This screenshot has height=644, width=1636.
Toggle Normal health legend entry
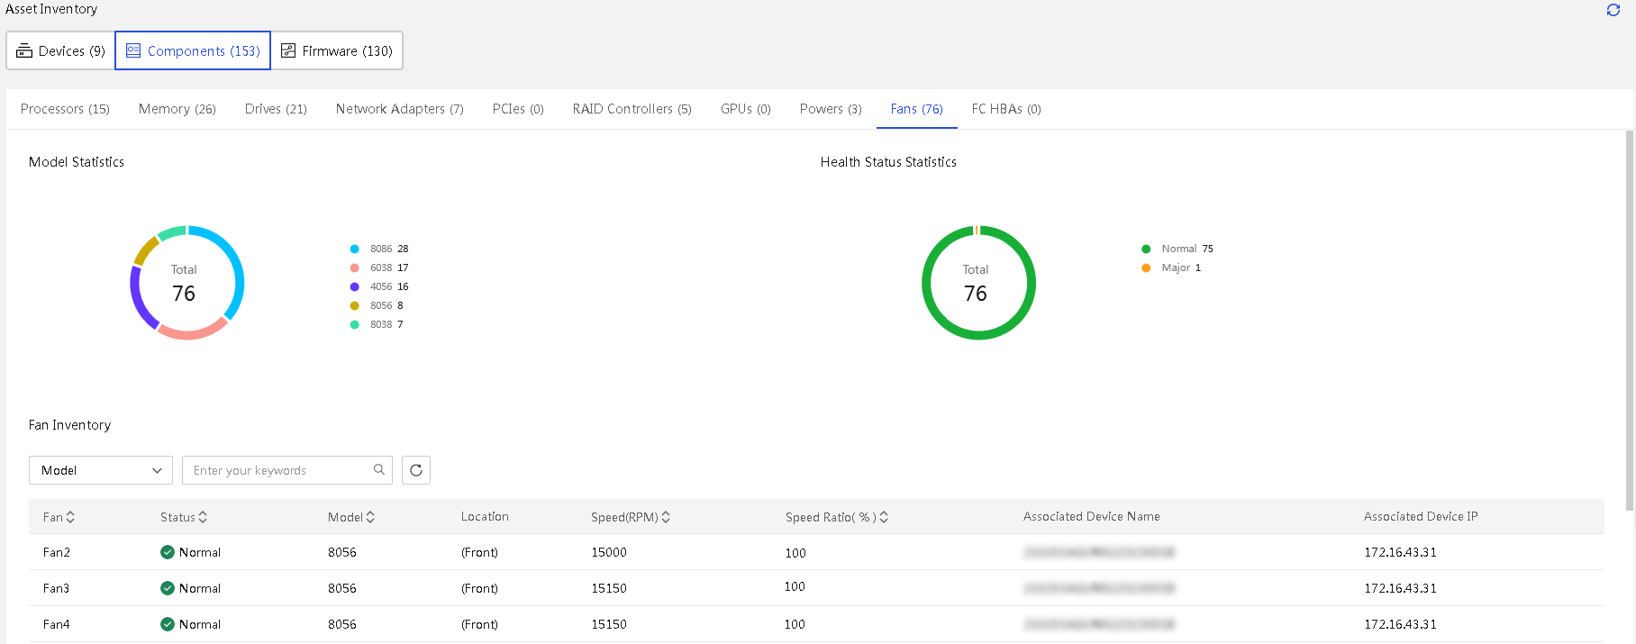click(1177, 249)
